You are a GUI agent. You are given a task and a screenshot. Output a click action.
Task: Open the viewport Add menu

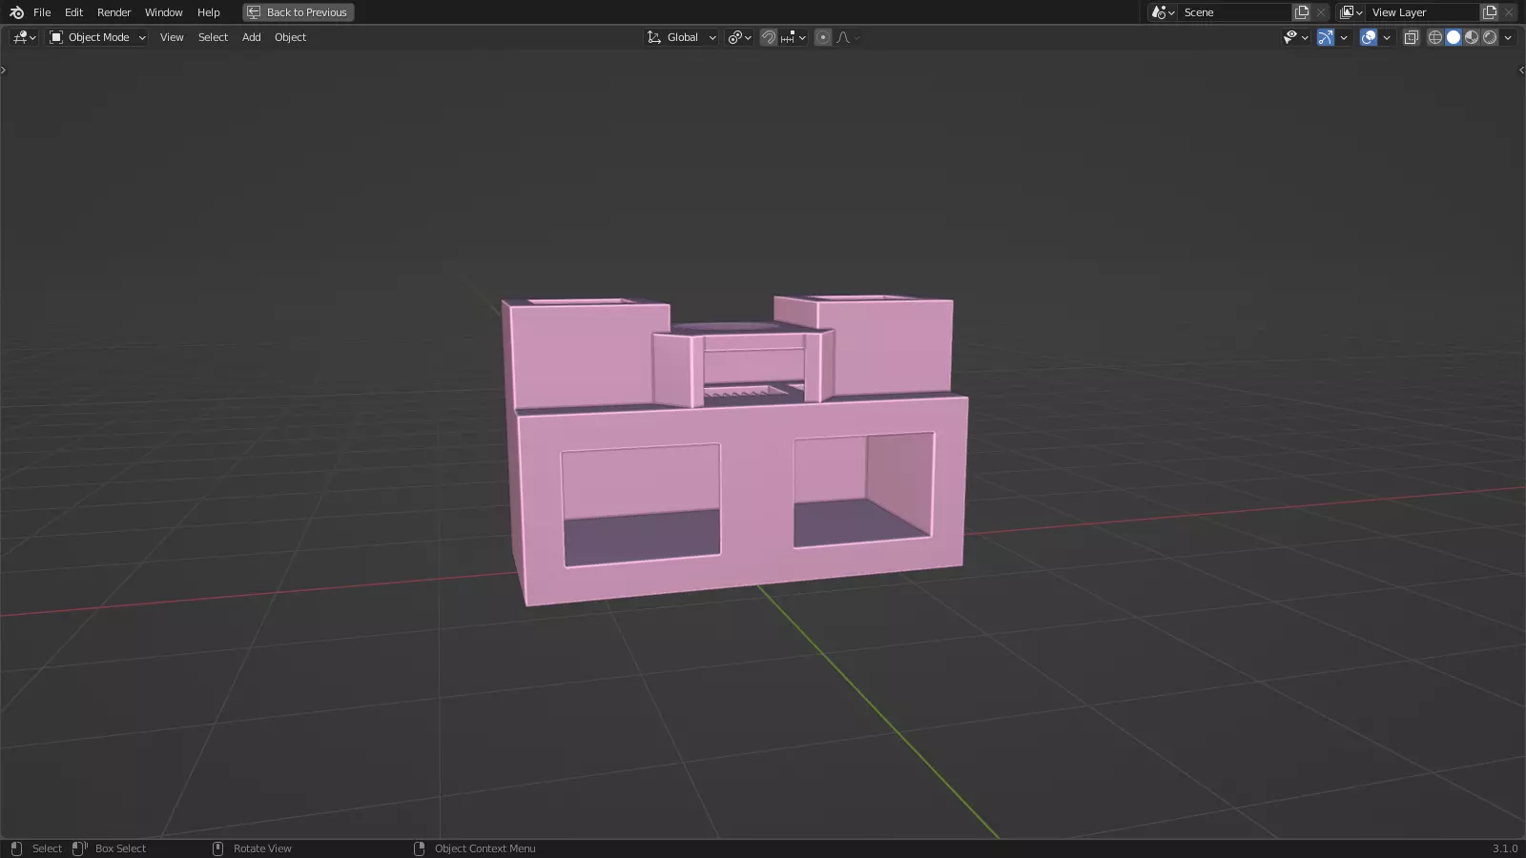coord(251,37)
